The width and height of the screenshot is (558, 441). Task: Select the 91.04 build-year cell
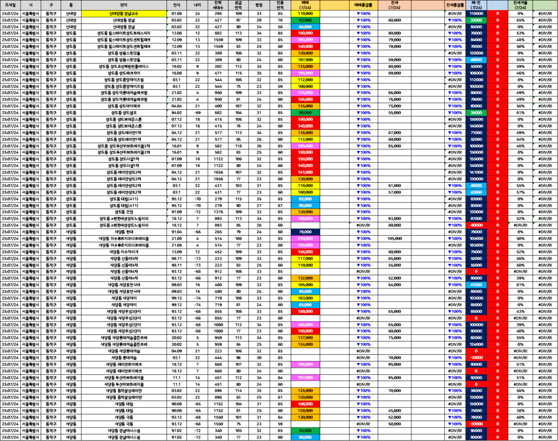tap(177, 232)
